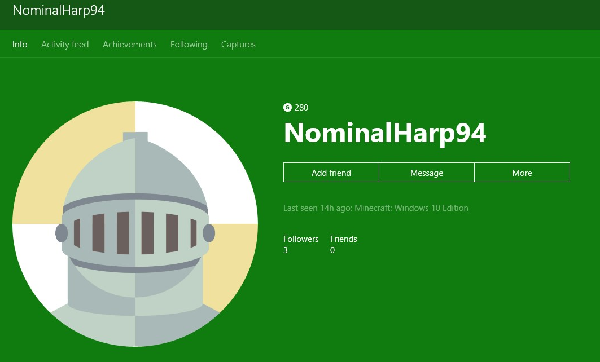Click the Last seen 14h ago status text
The image size is (600, 362).
376,208
